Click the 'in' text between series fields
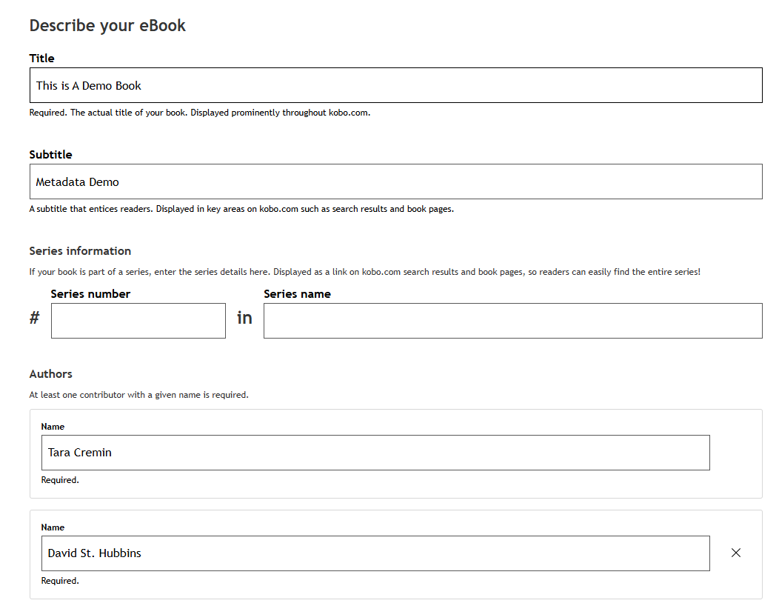 pyautogui.click(x=244, y=318)
